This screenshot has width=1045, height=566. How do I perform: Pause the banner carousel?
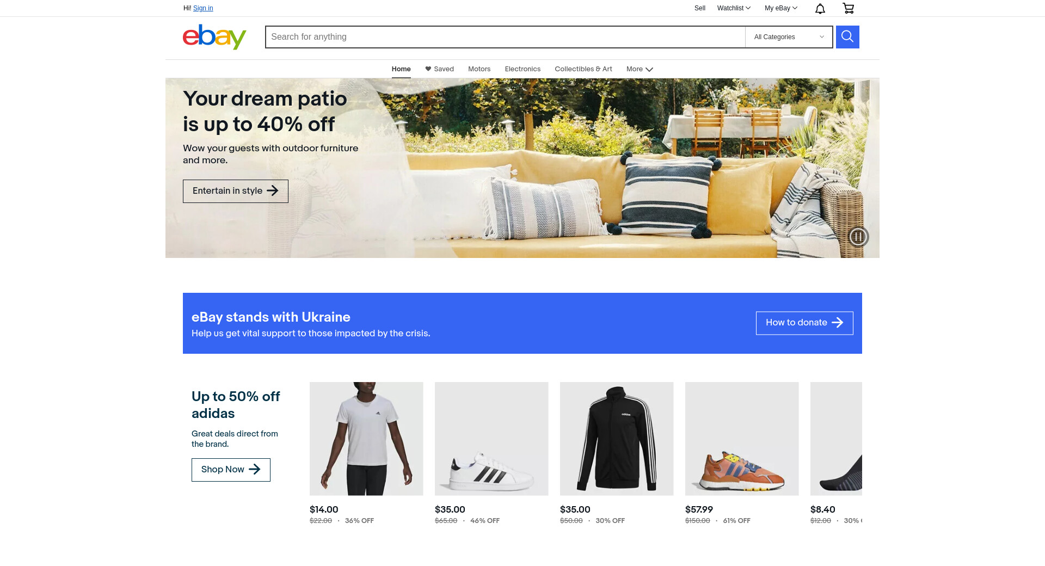858,237
